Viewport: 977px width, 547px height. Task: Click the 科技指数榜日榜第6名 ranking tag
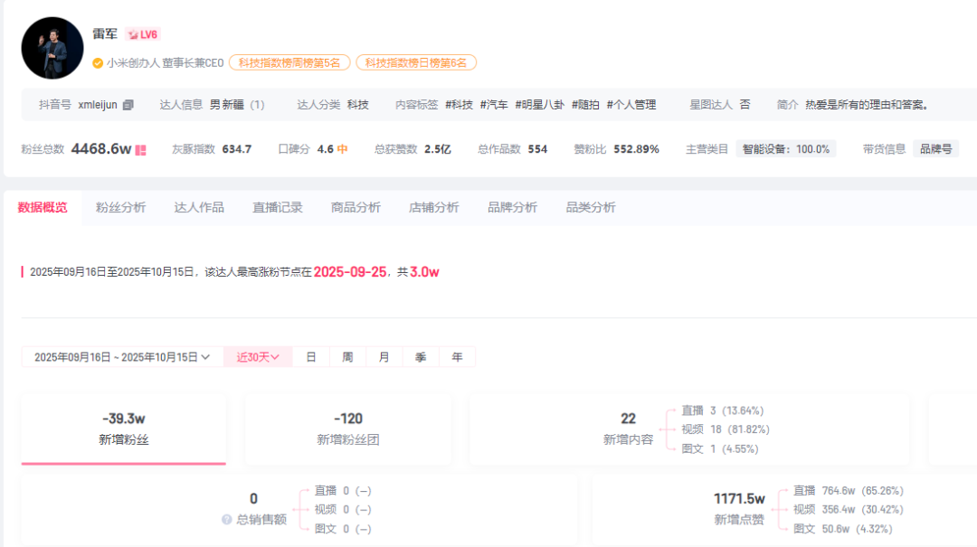pos(416,63)
